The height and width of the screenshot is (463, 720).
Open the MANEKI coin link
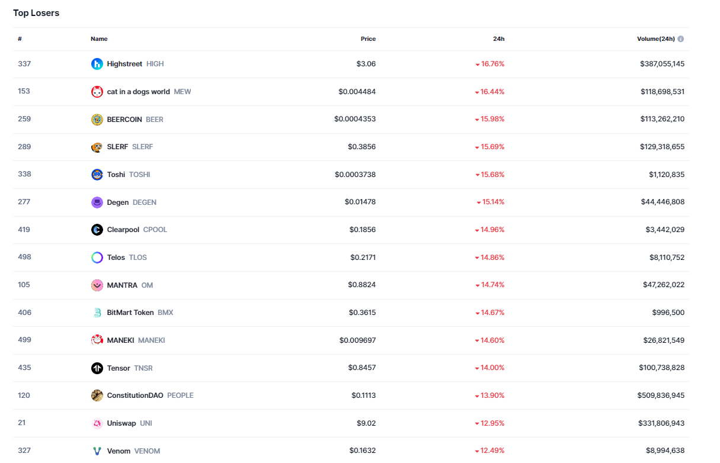click(121, 340)
